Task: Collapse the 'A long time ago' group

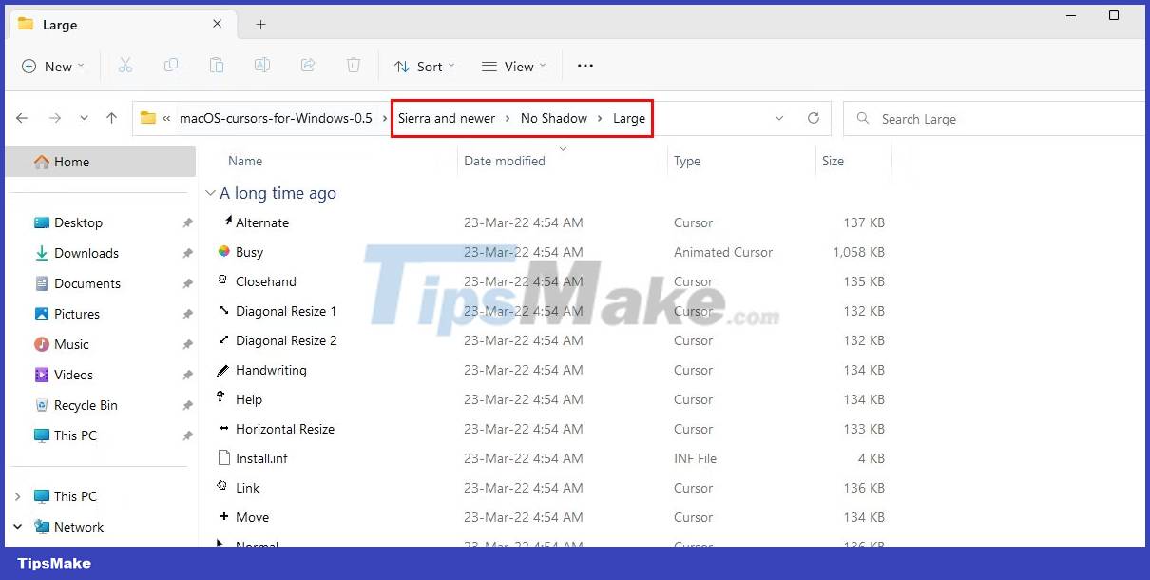Action: 211,193
